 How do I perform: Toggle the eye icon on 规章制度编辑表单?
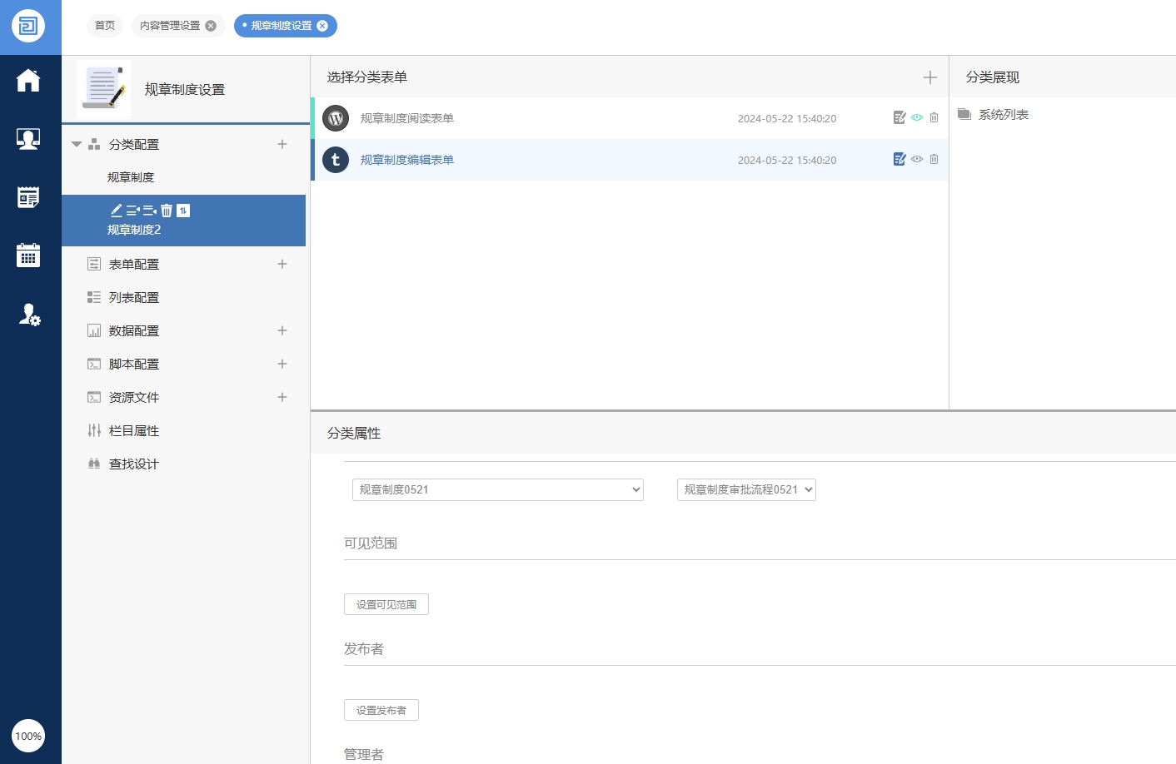coord(917,159)
